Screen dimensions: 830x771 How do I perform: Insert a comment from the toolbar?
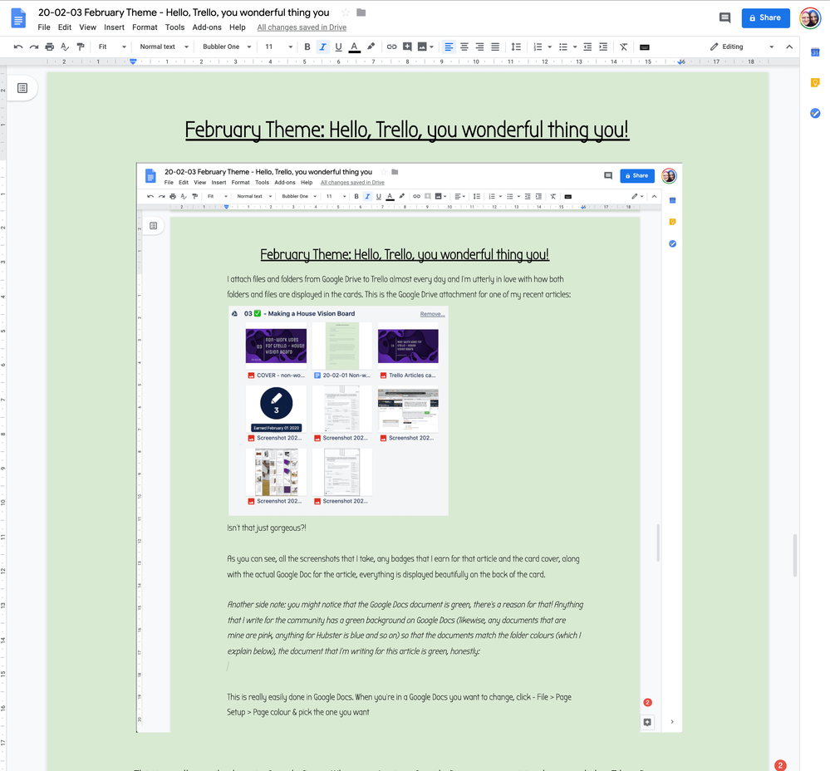(x=407, y=47)
